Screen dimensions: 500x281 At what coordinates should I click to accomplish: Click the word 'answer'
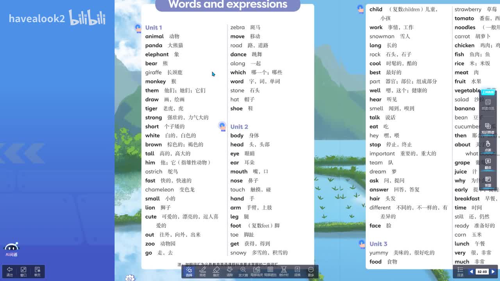379,190
